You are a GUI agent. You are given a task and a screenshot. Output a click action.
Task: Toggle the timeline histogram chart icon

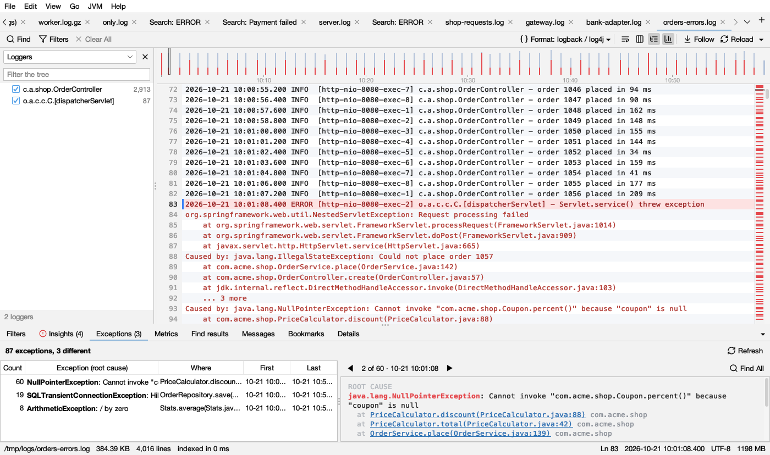[x=668, y=39]
